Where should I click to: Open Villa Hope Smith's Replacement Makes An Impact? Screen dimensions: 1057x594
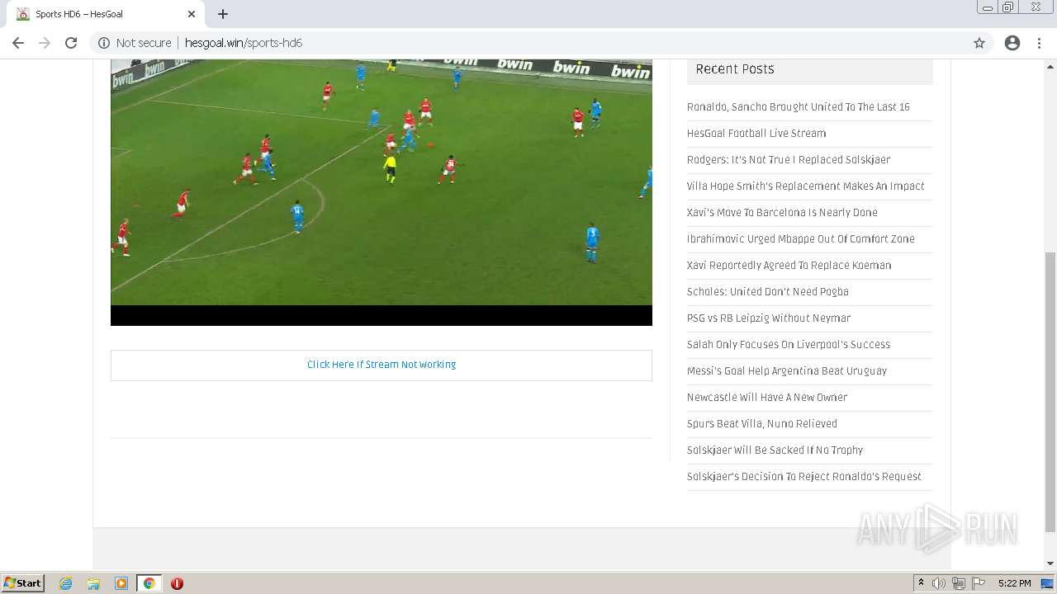[806, 186]
